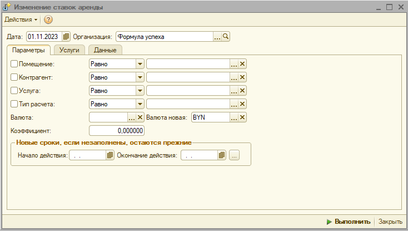Expand the Равно dropdown for Помещение
The width and height of the screenshot is (408, 231).
[x=140, y=64]
